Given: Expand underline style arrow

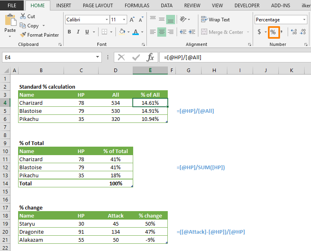Looking at the screenshot, I should (94, 32).
